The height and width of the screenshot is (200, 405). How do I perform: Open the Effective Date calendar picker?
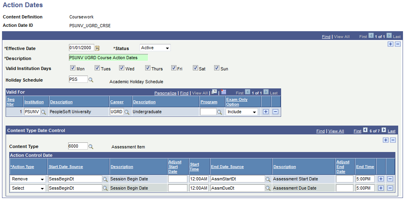click(x=97, y=48)
